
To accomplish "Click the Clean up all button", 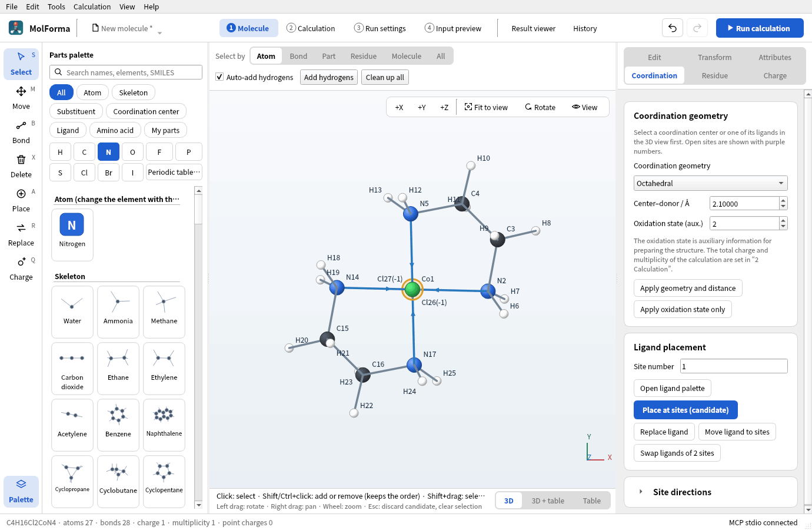I will coord(385,77).
